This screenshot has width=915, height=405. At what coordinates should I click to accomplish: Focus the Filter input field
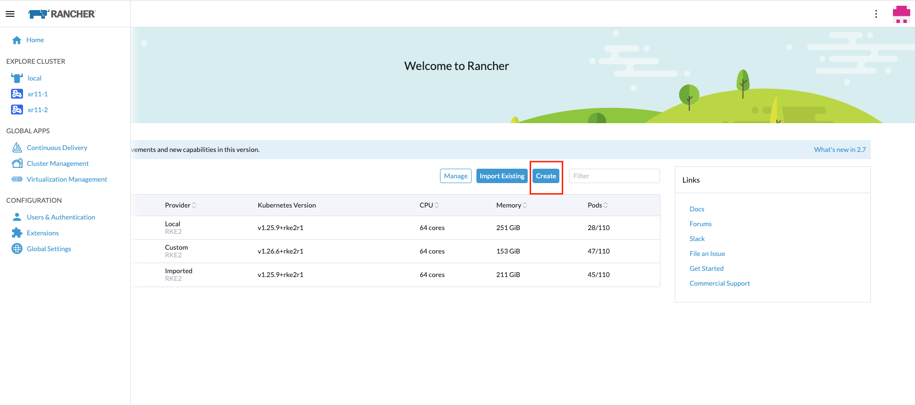[614, 176]
